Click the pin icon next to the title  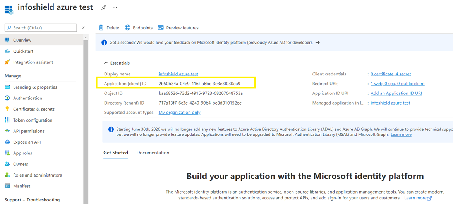tap(103, 8)
